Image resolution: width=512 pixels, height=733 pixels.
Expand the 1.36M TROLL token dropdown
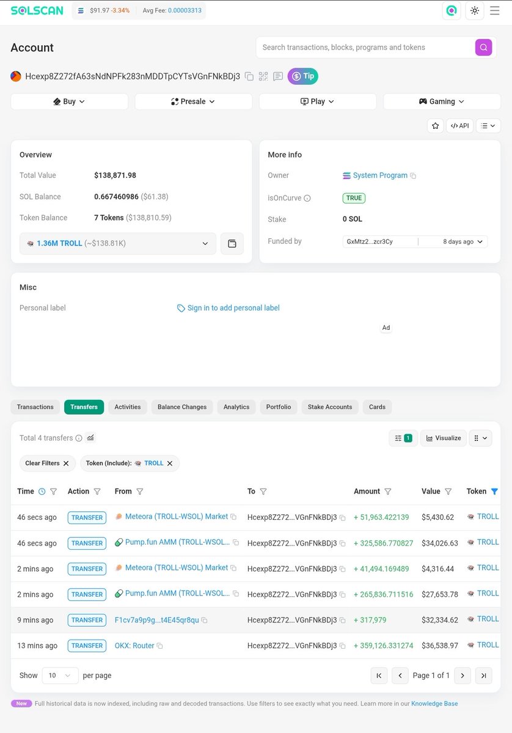[x=118, y=243]
